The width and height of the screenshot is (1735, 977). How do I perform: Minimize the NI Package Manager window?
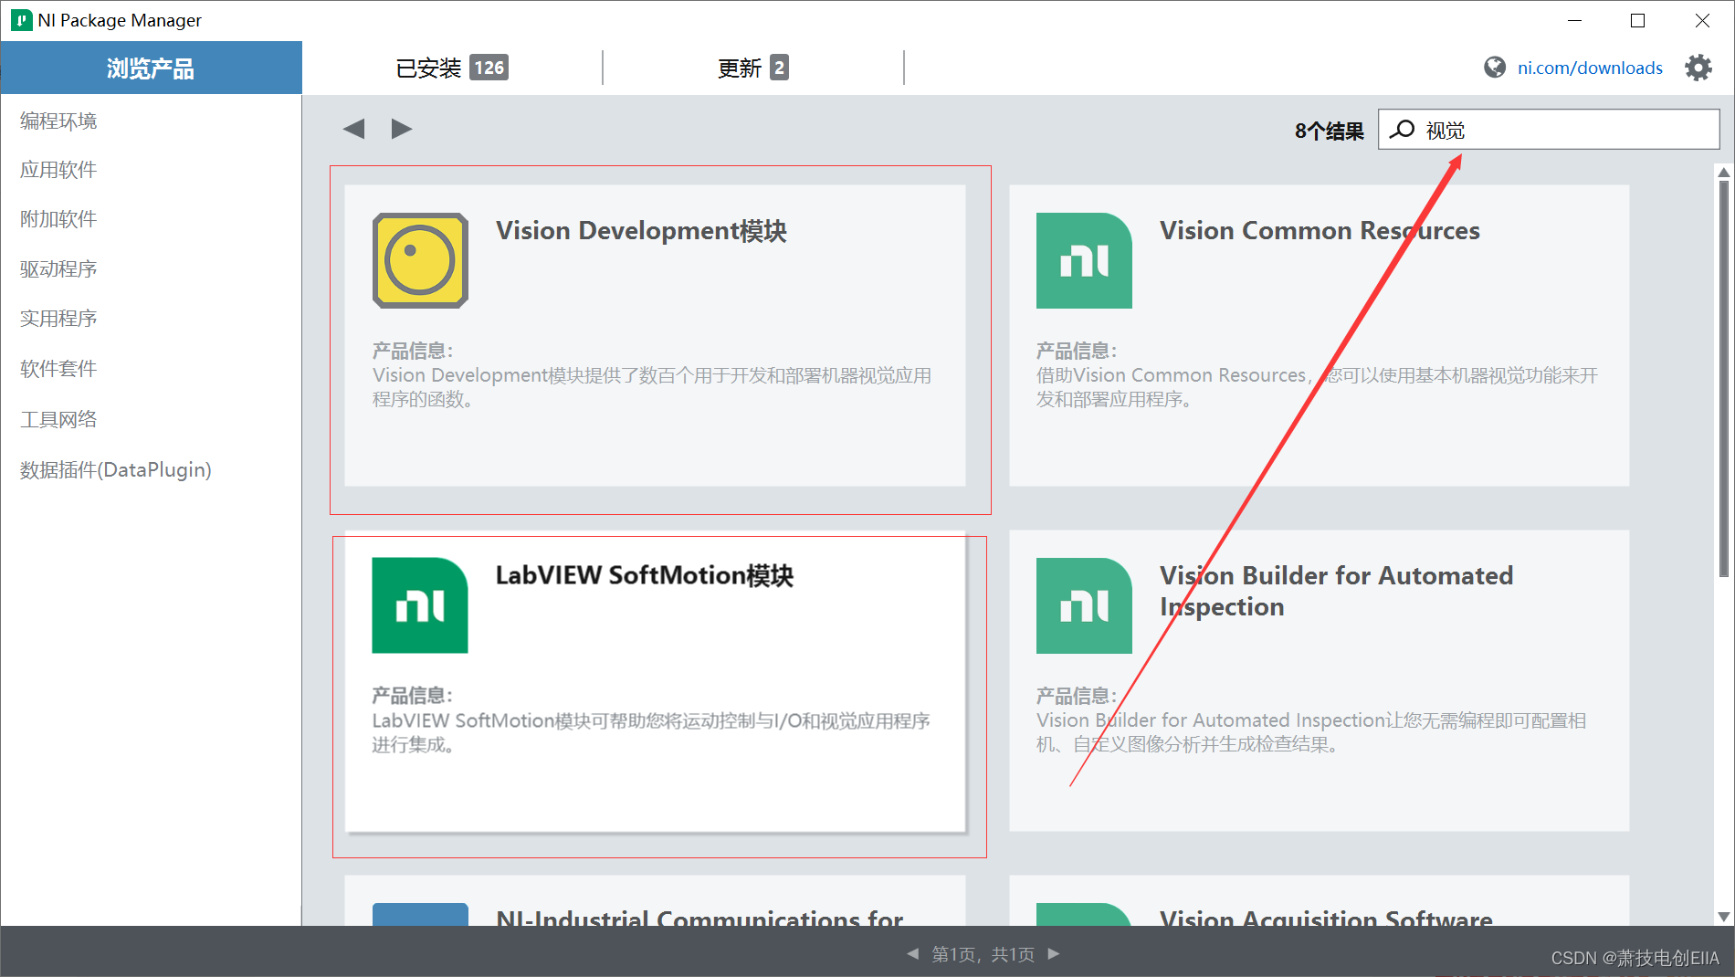pyautogui.click(x=1574, y=20)
